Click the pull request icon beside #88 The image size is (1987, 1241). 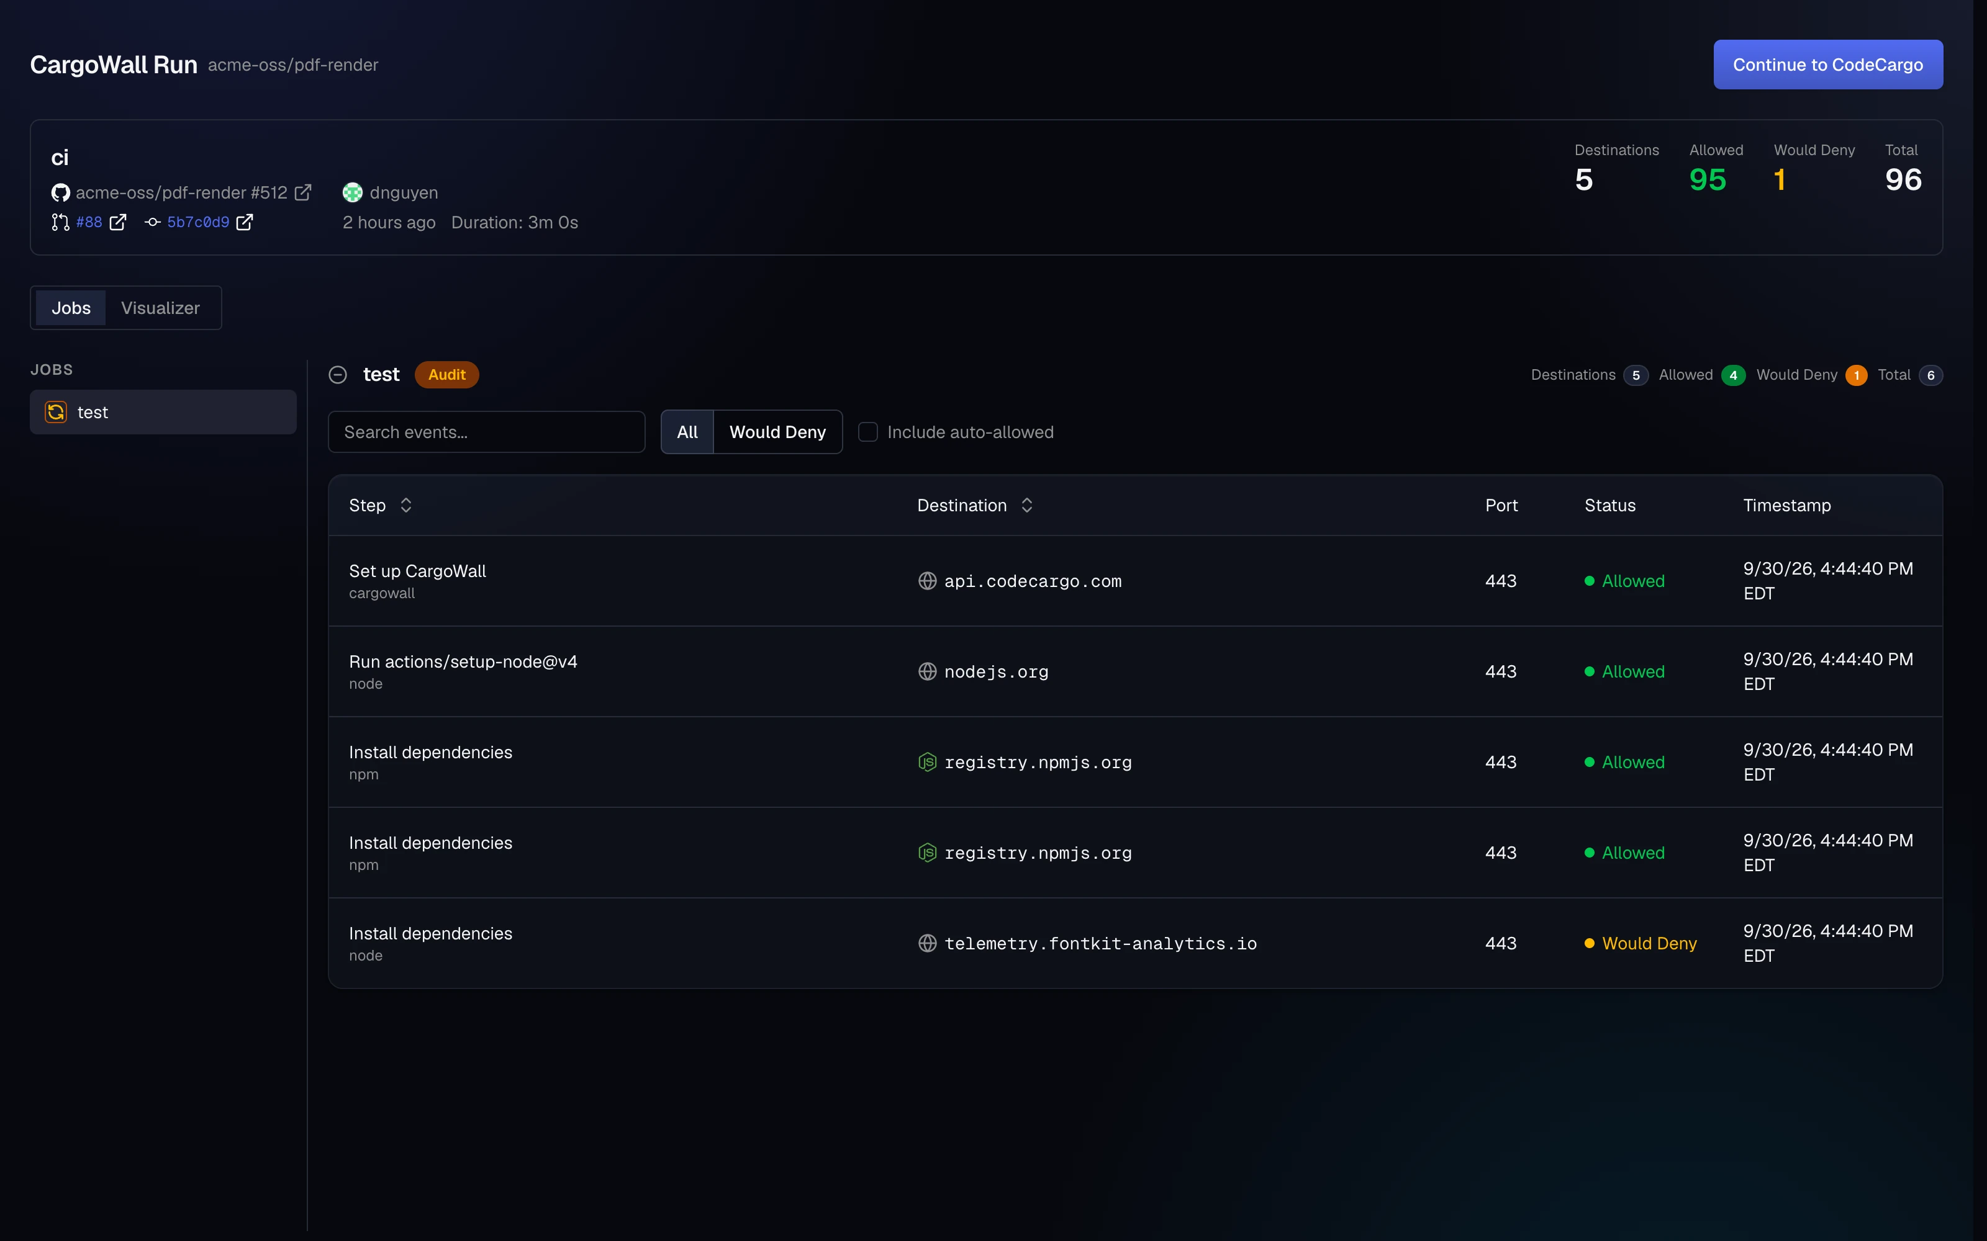60,222
